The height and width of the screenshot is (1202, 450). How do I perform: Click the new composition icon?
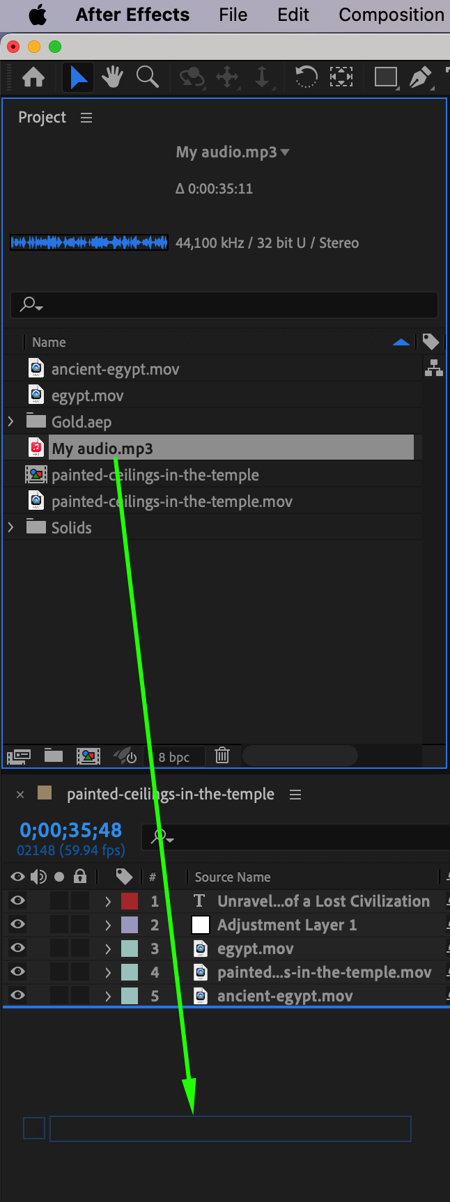tap(88, 756)
